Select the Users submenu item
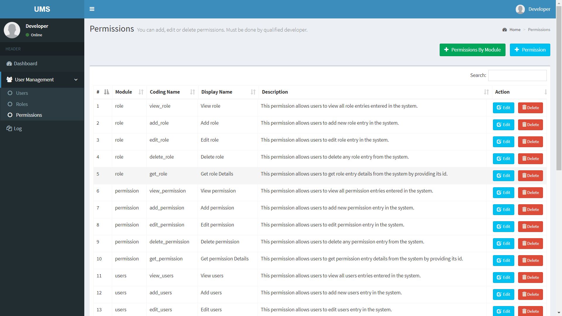The height and width of the screenshot is (316, 562). 22,93
